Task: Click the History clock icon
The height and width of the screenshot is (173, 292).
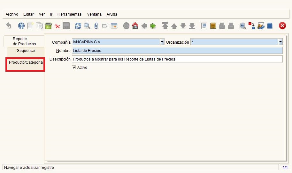Action: click(x=126, y=26)
